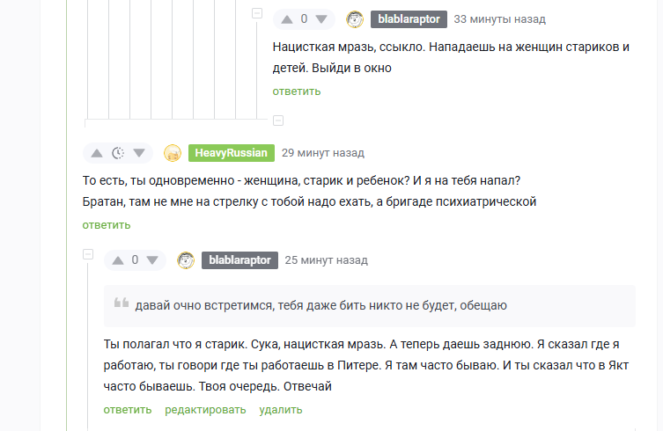
Task: Collapse the comment posted 33 минуты назад
Action: click(257, 13)
